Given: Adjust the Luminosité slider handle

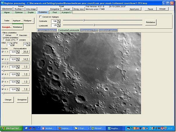Looking at the screenshot, I should [x=94, y=25].
